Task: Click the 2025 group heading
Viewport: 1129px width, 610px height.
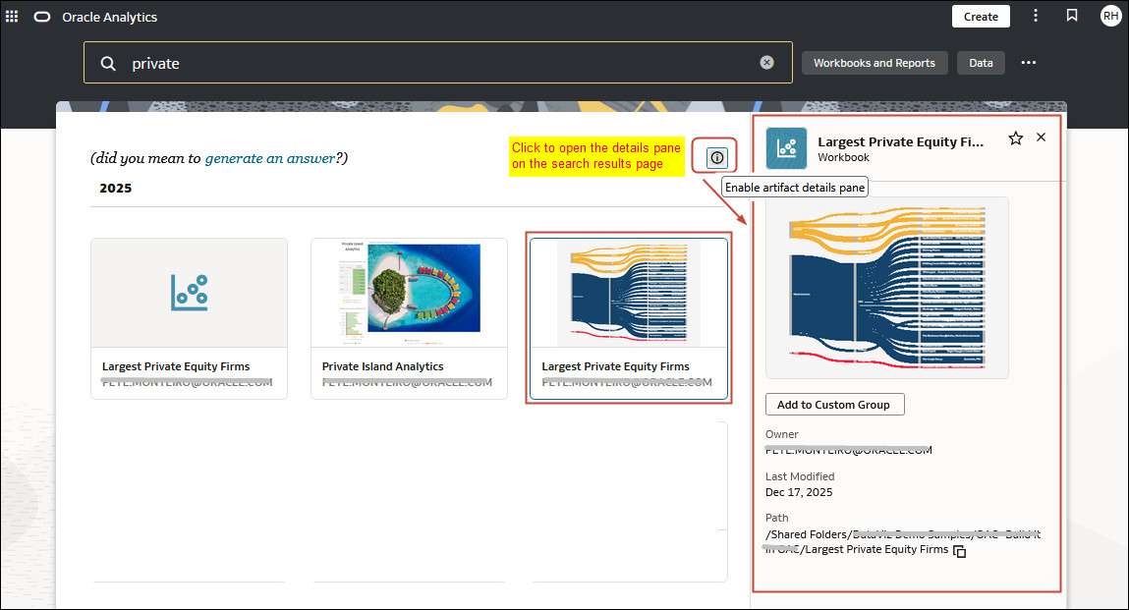Action: tap(115, 188)
